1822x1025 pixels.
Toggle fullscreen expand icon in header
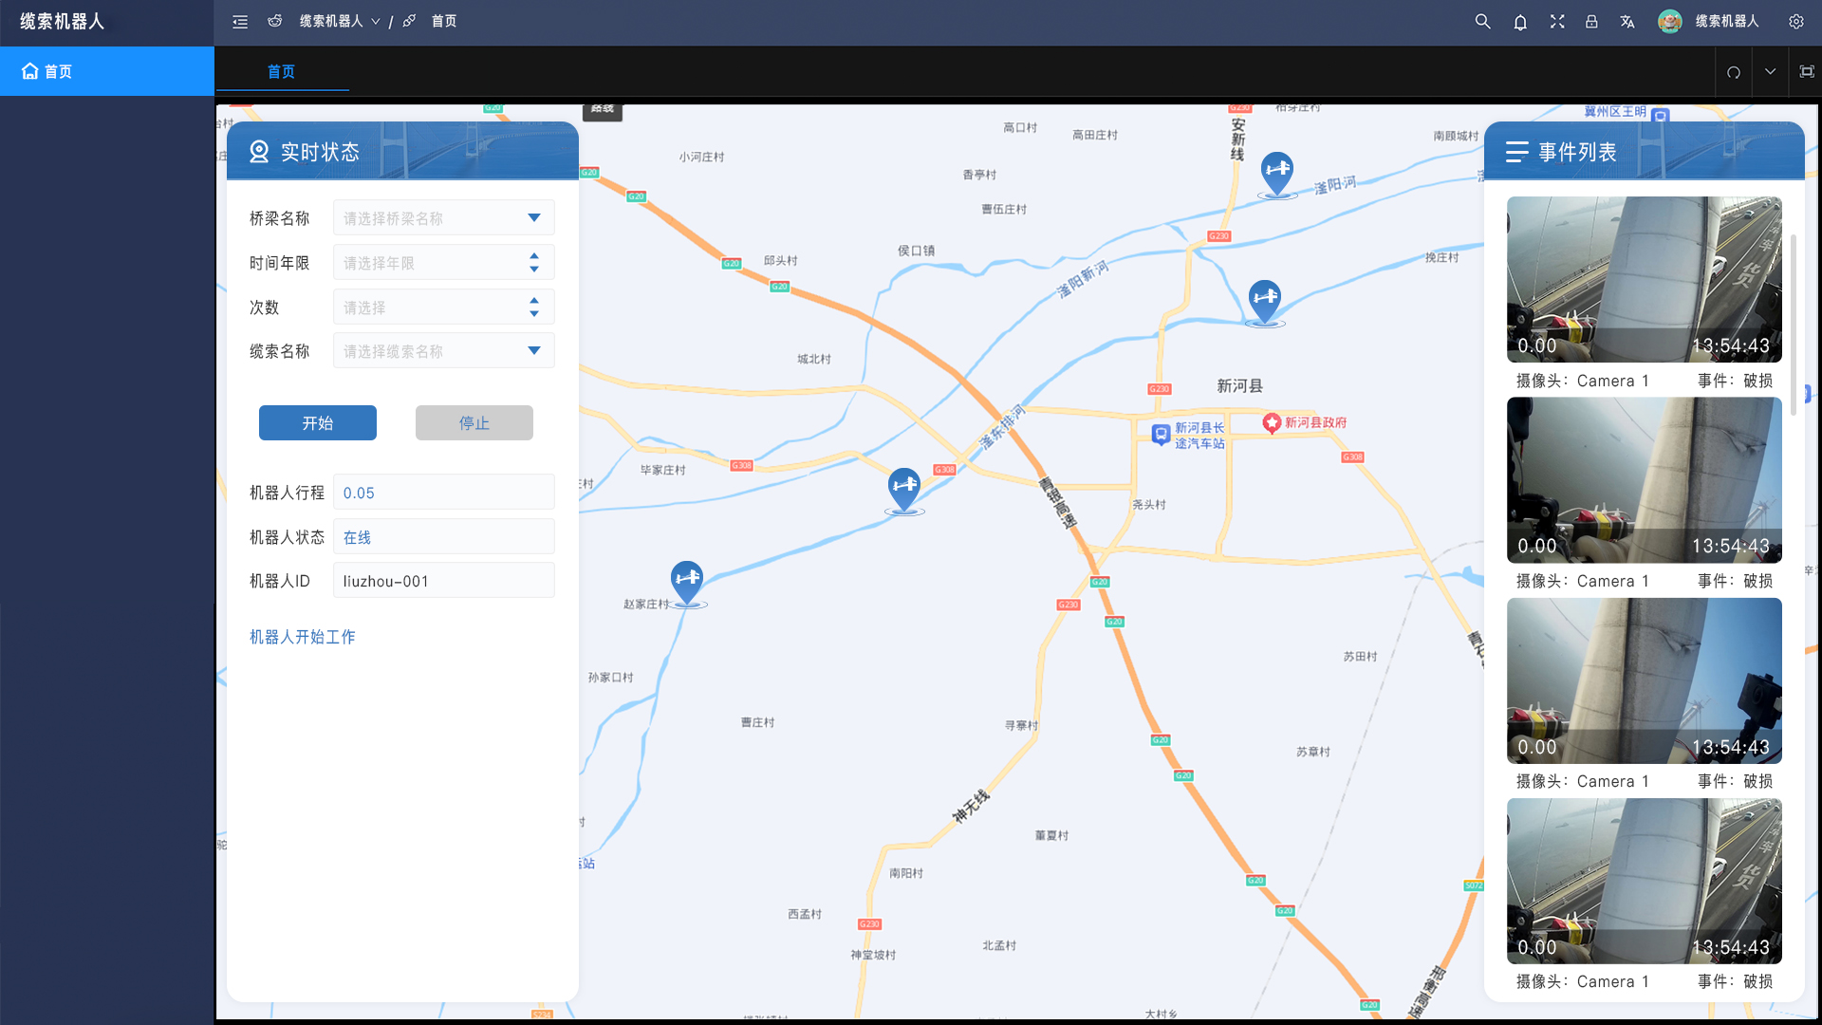pos(1557,21)
